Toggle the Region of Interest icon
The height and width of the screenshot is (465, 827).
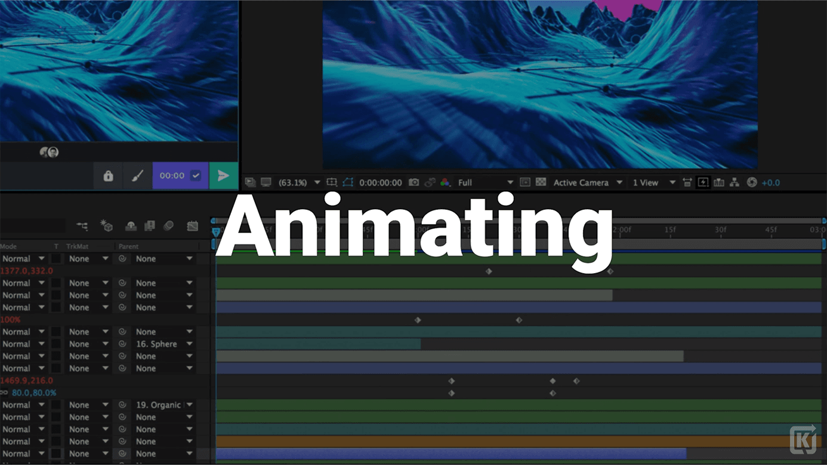click(525, 182)
